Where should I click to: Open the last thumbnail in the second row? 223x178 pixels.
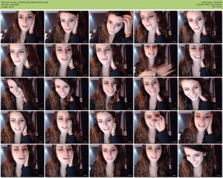coord(200,60)
